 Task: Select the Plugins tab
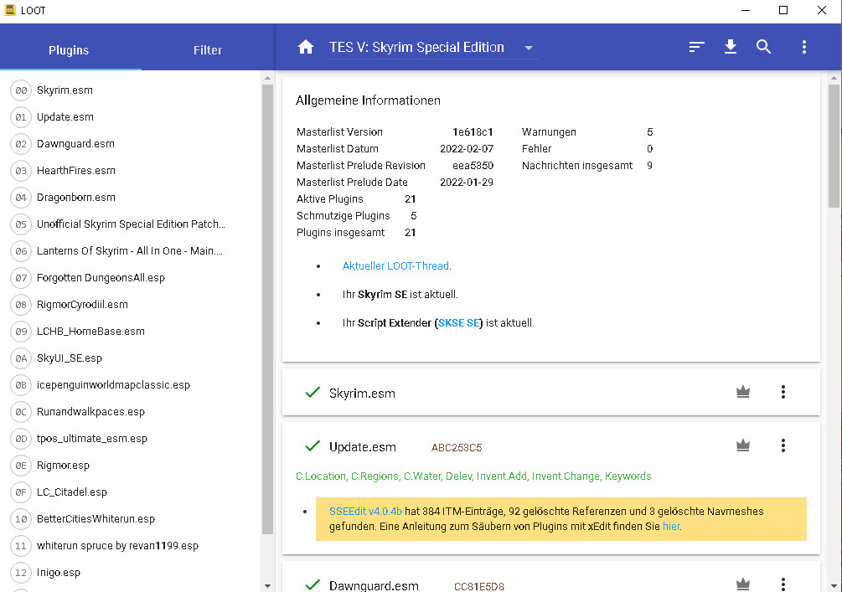coord(69,50)
